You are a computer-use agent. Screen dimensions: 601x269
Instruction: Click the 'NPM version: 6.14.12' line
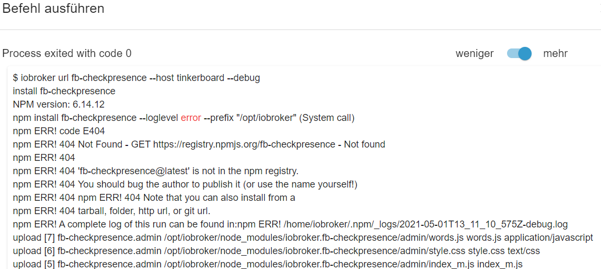59,105
